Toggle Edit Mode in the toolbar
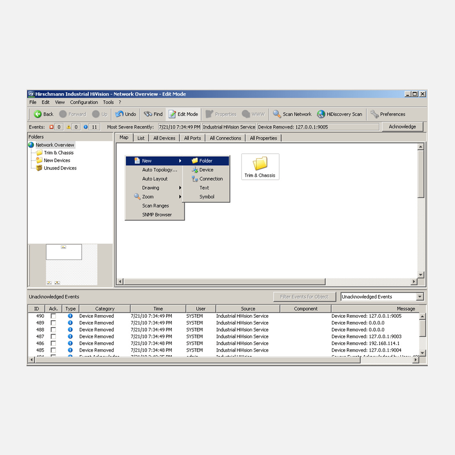The image size is (455, 455). coord(183,114)
